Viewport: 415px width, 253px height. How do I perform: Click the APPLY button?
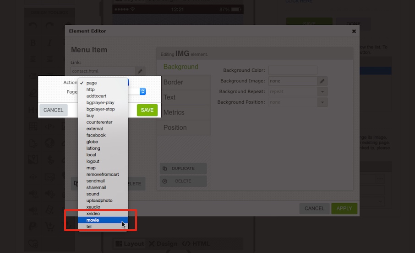(x=344, y=208)
